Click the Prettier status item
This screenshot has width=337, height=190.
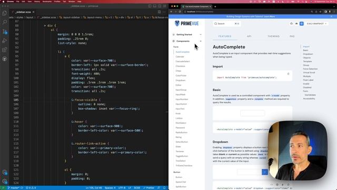148,188
